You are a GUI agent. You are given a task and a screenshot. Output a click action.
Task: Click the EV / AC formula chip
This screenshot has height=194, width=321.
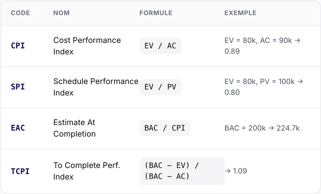[160, 46]
